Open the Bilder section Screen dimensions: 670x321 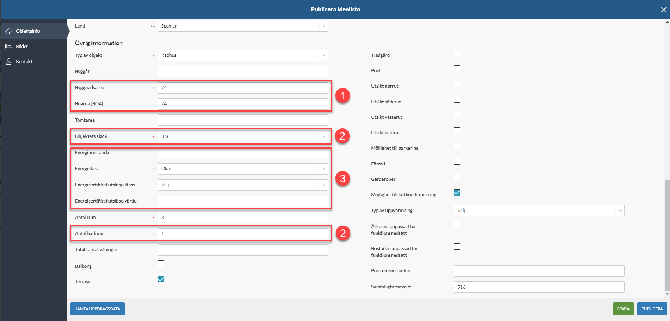pyautogui.click(x=34, y=46)
